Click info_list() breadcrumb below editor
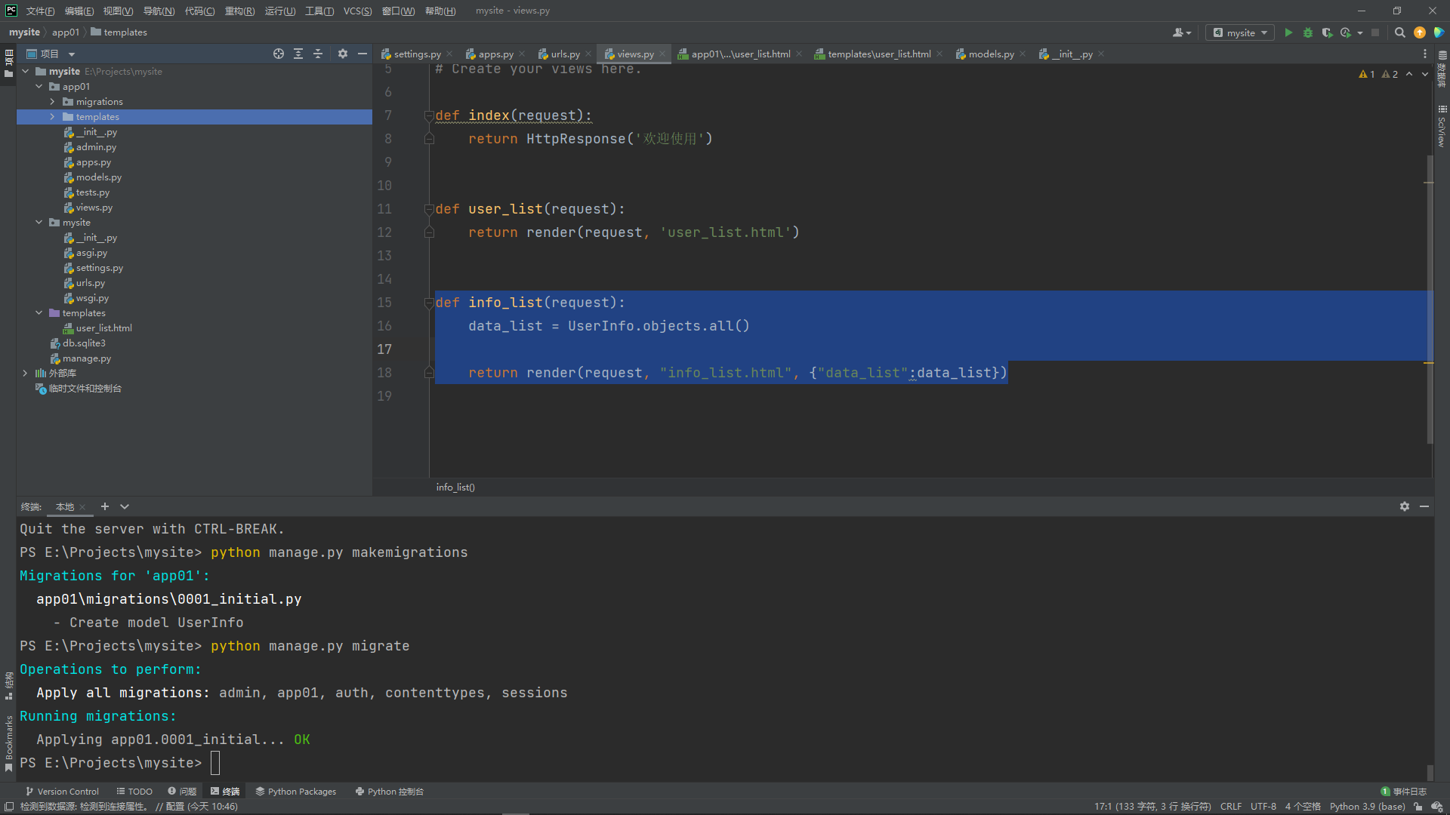The height and width of the screenshot is (815, 1450). click(x=455, y=487)
